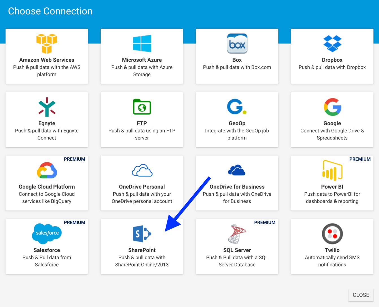Click 'Push & pull data using an FTP server'
Screen dimensions: 379x307
coord(142,134)
